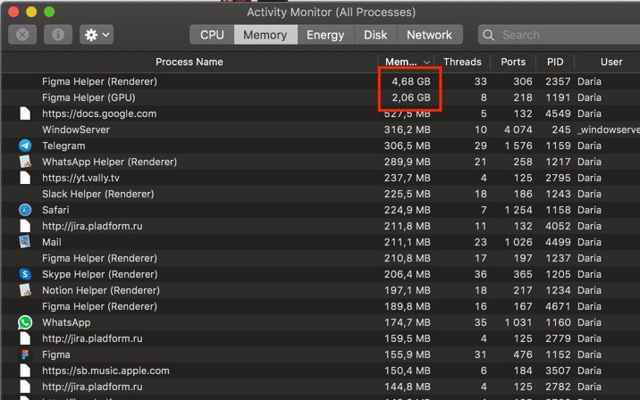Sort by the User column header
Image resolution: width=640 pixels, height=400 pixels.
[x=611, y=62]
